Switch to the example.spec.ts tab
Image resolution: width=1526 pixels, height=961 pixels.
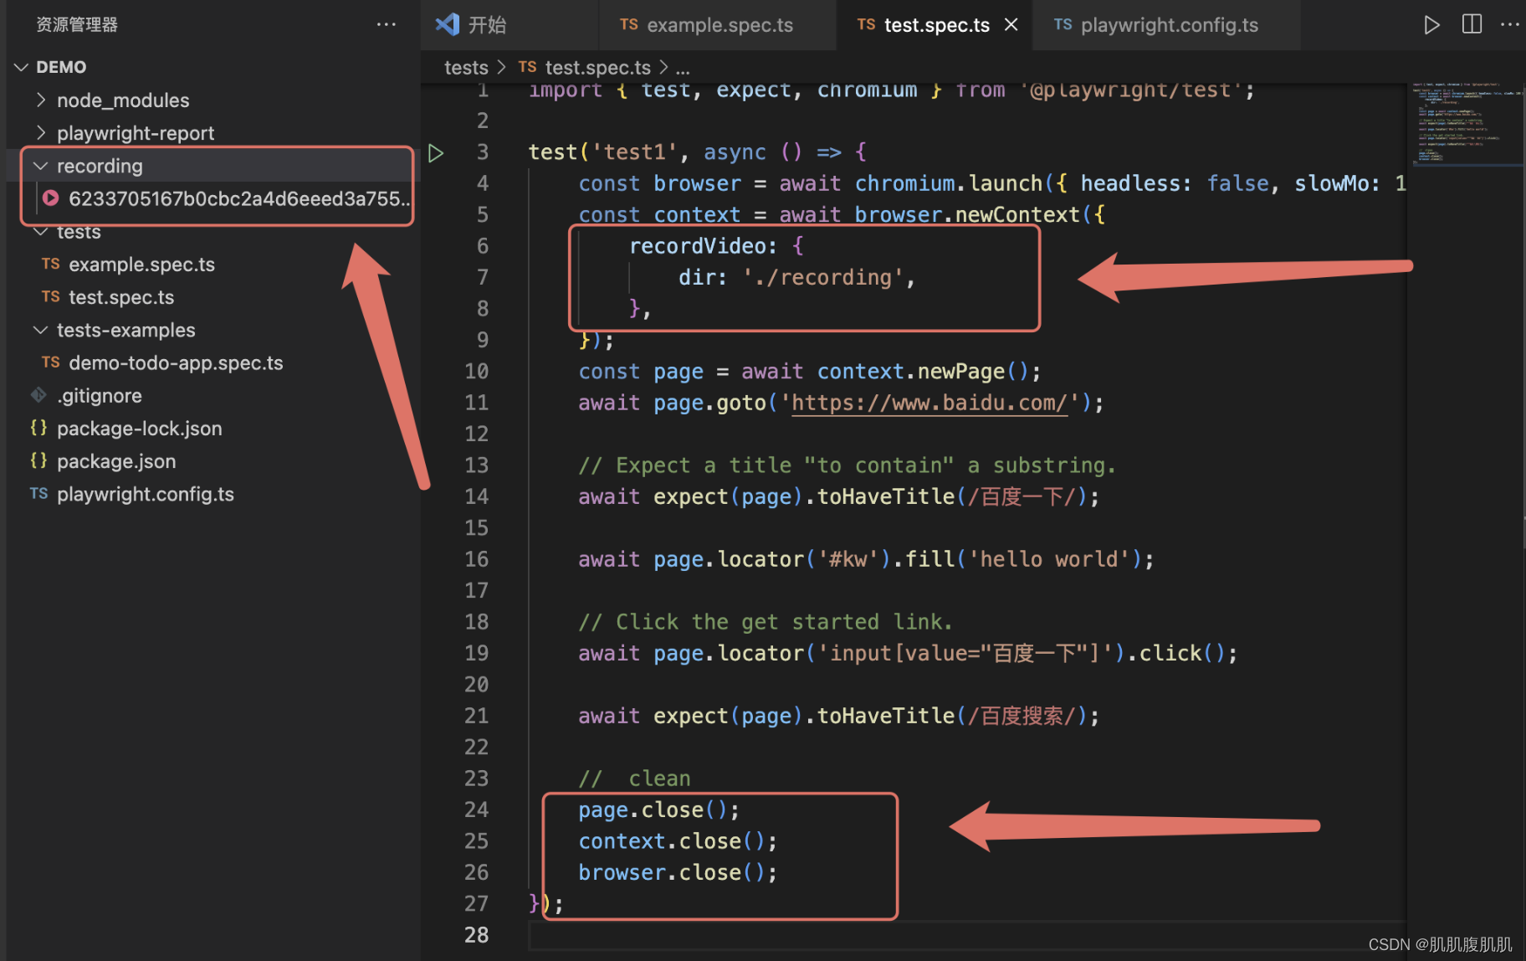(x=718, y=25)
